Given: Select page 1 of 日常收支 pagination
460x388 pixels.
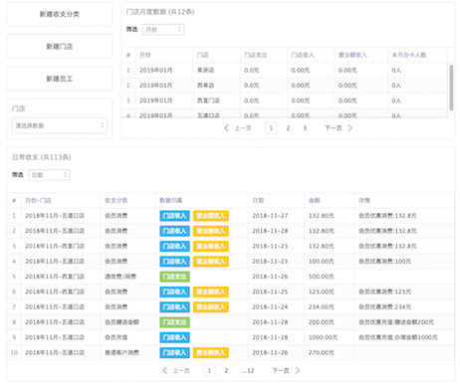Looking at the screenshot, I should point(209,370).
